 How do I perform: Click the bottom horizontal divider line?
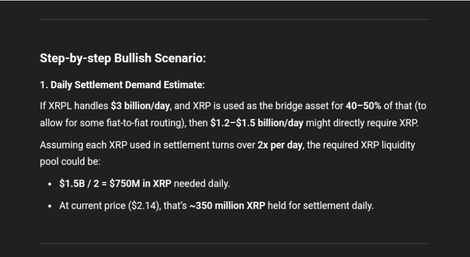coord(234,243)
